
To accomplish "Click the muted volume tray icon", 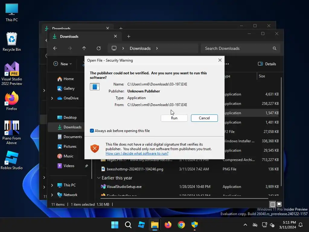I will coord(272,225).
